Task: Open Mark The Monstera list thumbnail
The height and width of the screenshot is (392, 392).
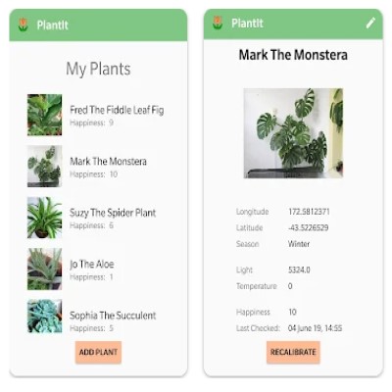Action: (44, 167)
